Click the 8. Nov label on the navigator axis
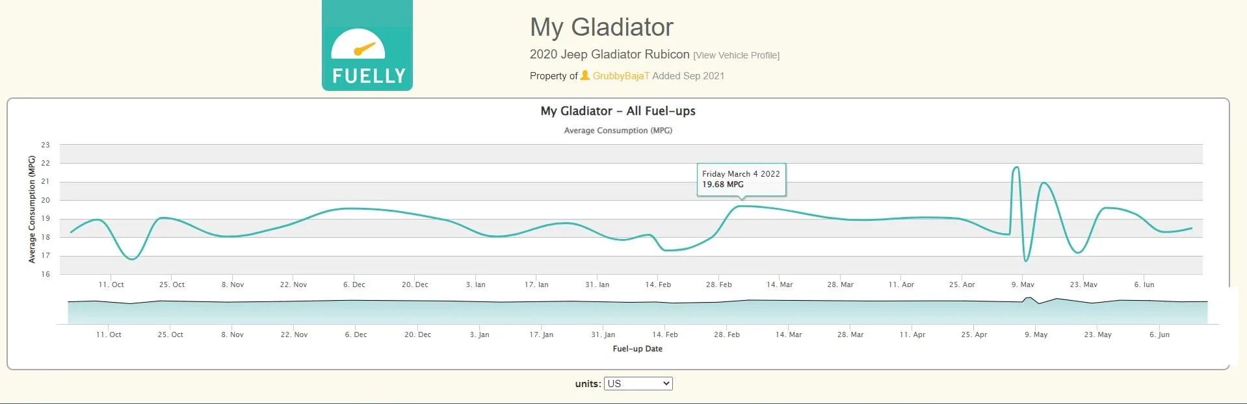This screenshot has height=404, width=1247. click(232, 335)
